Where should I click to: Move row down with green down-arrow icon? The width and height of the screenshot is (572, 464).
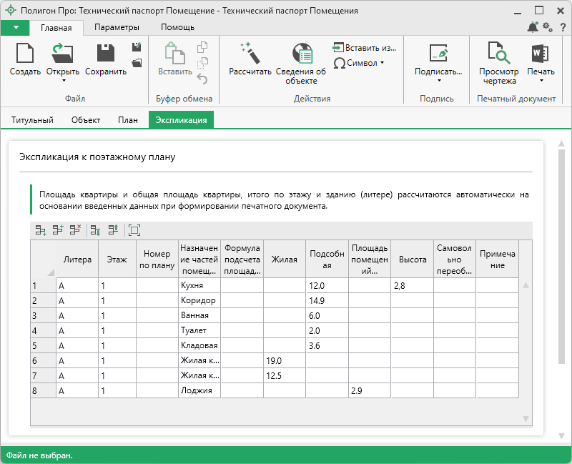click(95, 230)
